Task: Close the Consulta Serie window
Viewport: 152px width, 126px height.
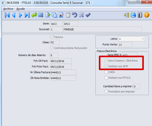Action: (x=147, y=2)
